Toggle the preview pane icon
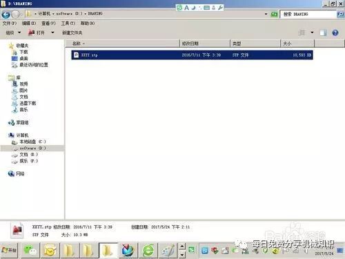The width and height of the screenshot is (345, 259). pyautogui.click(x=323, y=32)
